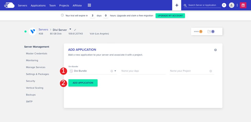Click the info icon in project field
The image size is (251, 122).
(x=211, y=71)
